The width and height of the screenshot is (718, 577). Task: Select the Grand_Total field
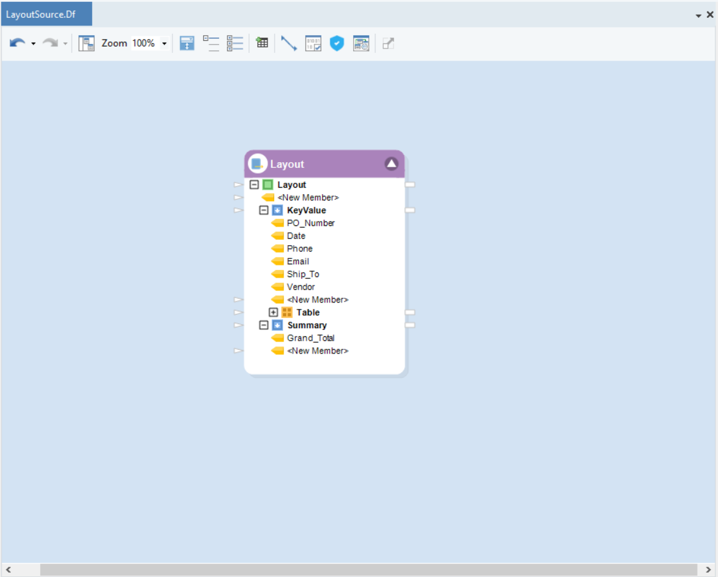click(x=310, y=338)
